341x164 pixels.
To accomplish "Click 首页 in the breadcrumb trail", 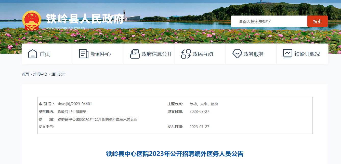I will tap(25, 74).
